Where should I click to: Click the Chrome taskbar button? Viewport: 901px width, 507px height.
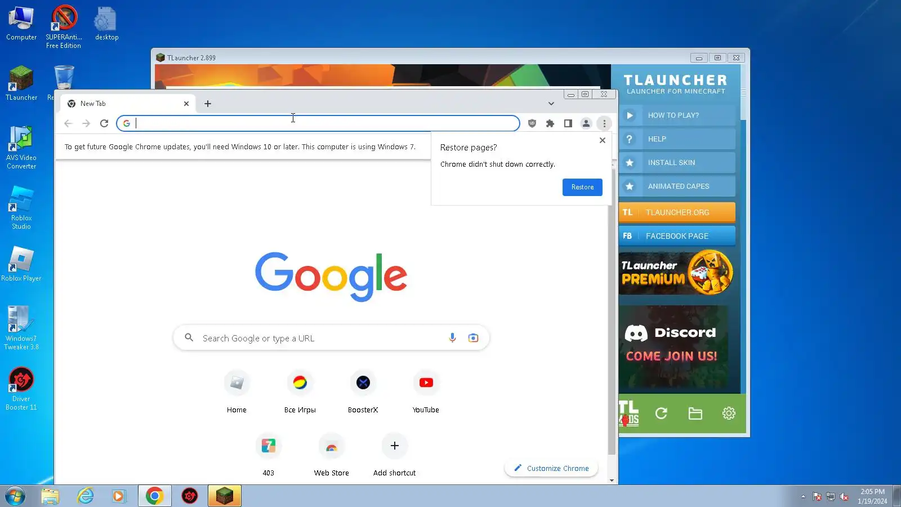point(154,496)
